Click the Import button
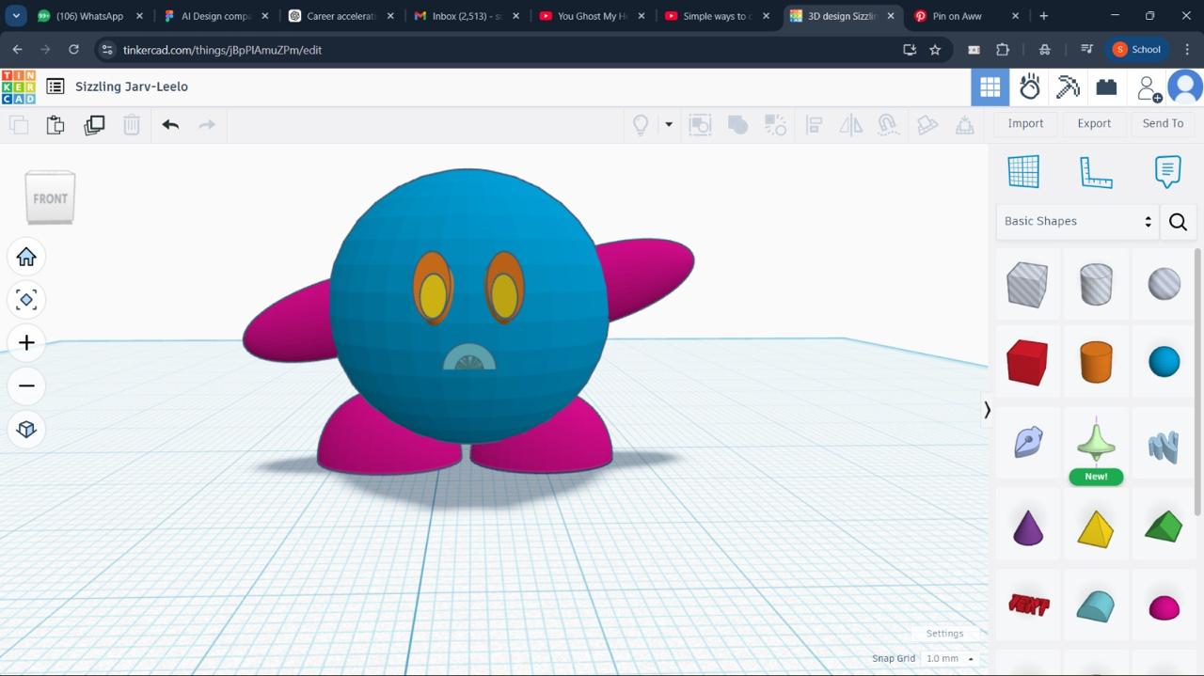The height and width of the screenshot is (676, 1204). click(1025, 123)
